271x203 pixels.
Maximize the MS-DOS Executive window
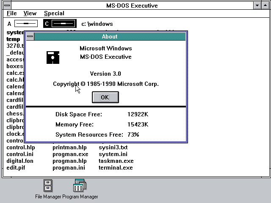pos(265,5)
